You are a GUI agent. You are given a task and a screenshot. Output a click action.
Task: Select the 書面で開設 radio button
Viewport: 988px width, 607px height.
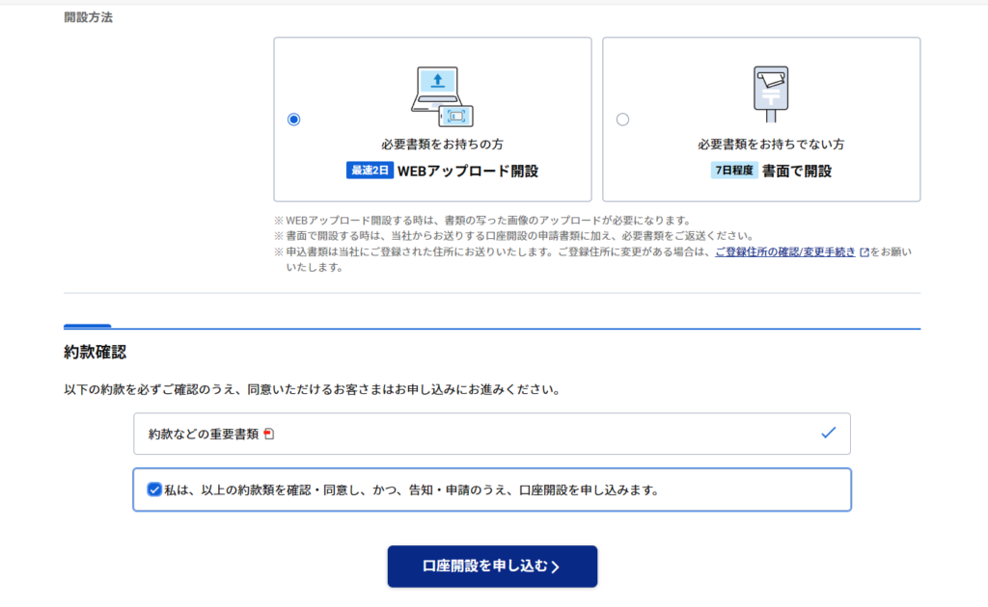pos(622,119)
